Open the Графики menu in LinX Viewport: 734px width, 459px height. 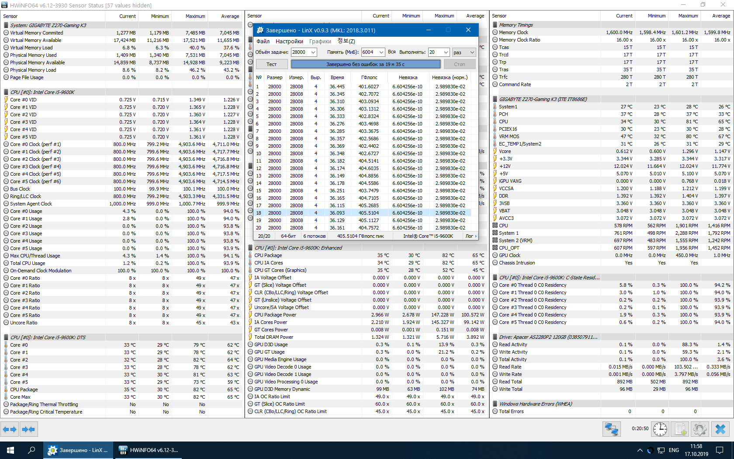[x=320, y=41]
